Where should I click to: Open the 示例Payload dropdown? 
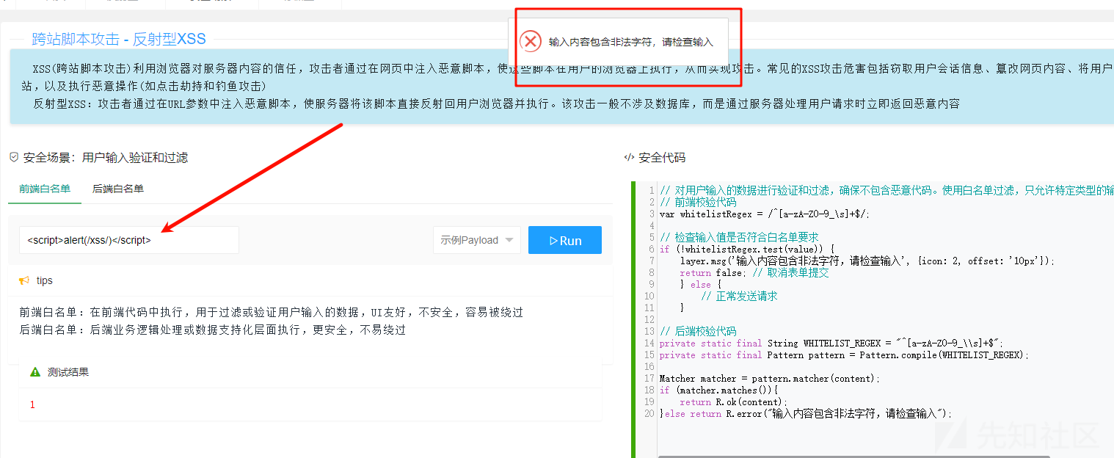tap(477, 240)
